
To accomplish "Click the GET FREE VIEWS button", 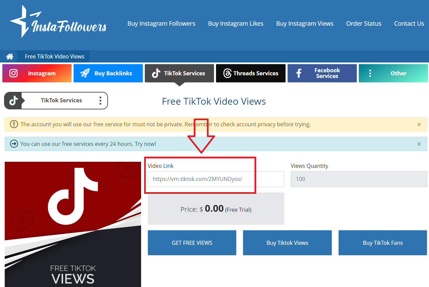I will coord(192,243).
